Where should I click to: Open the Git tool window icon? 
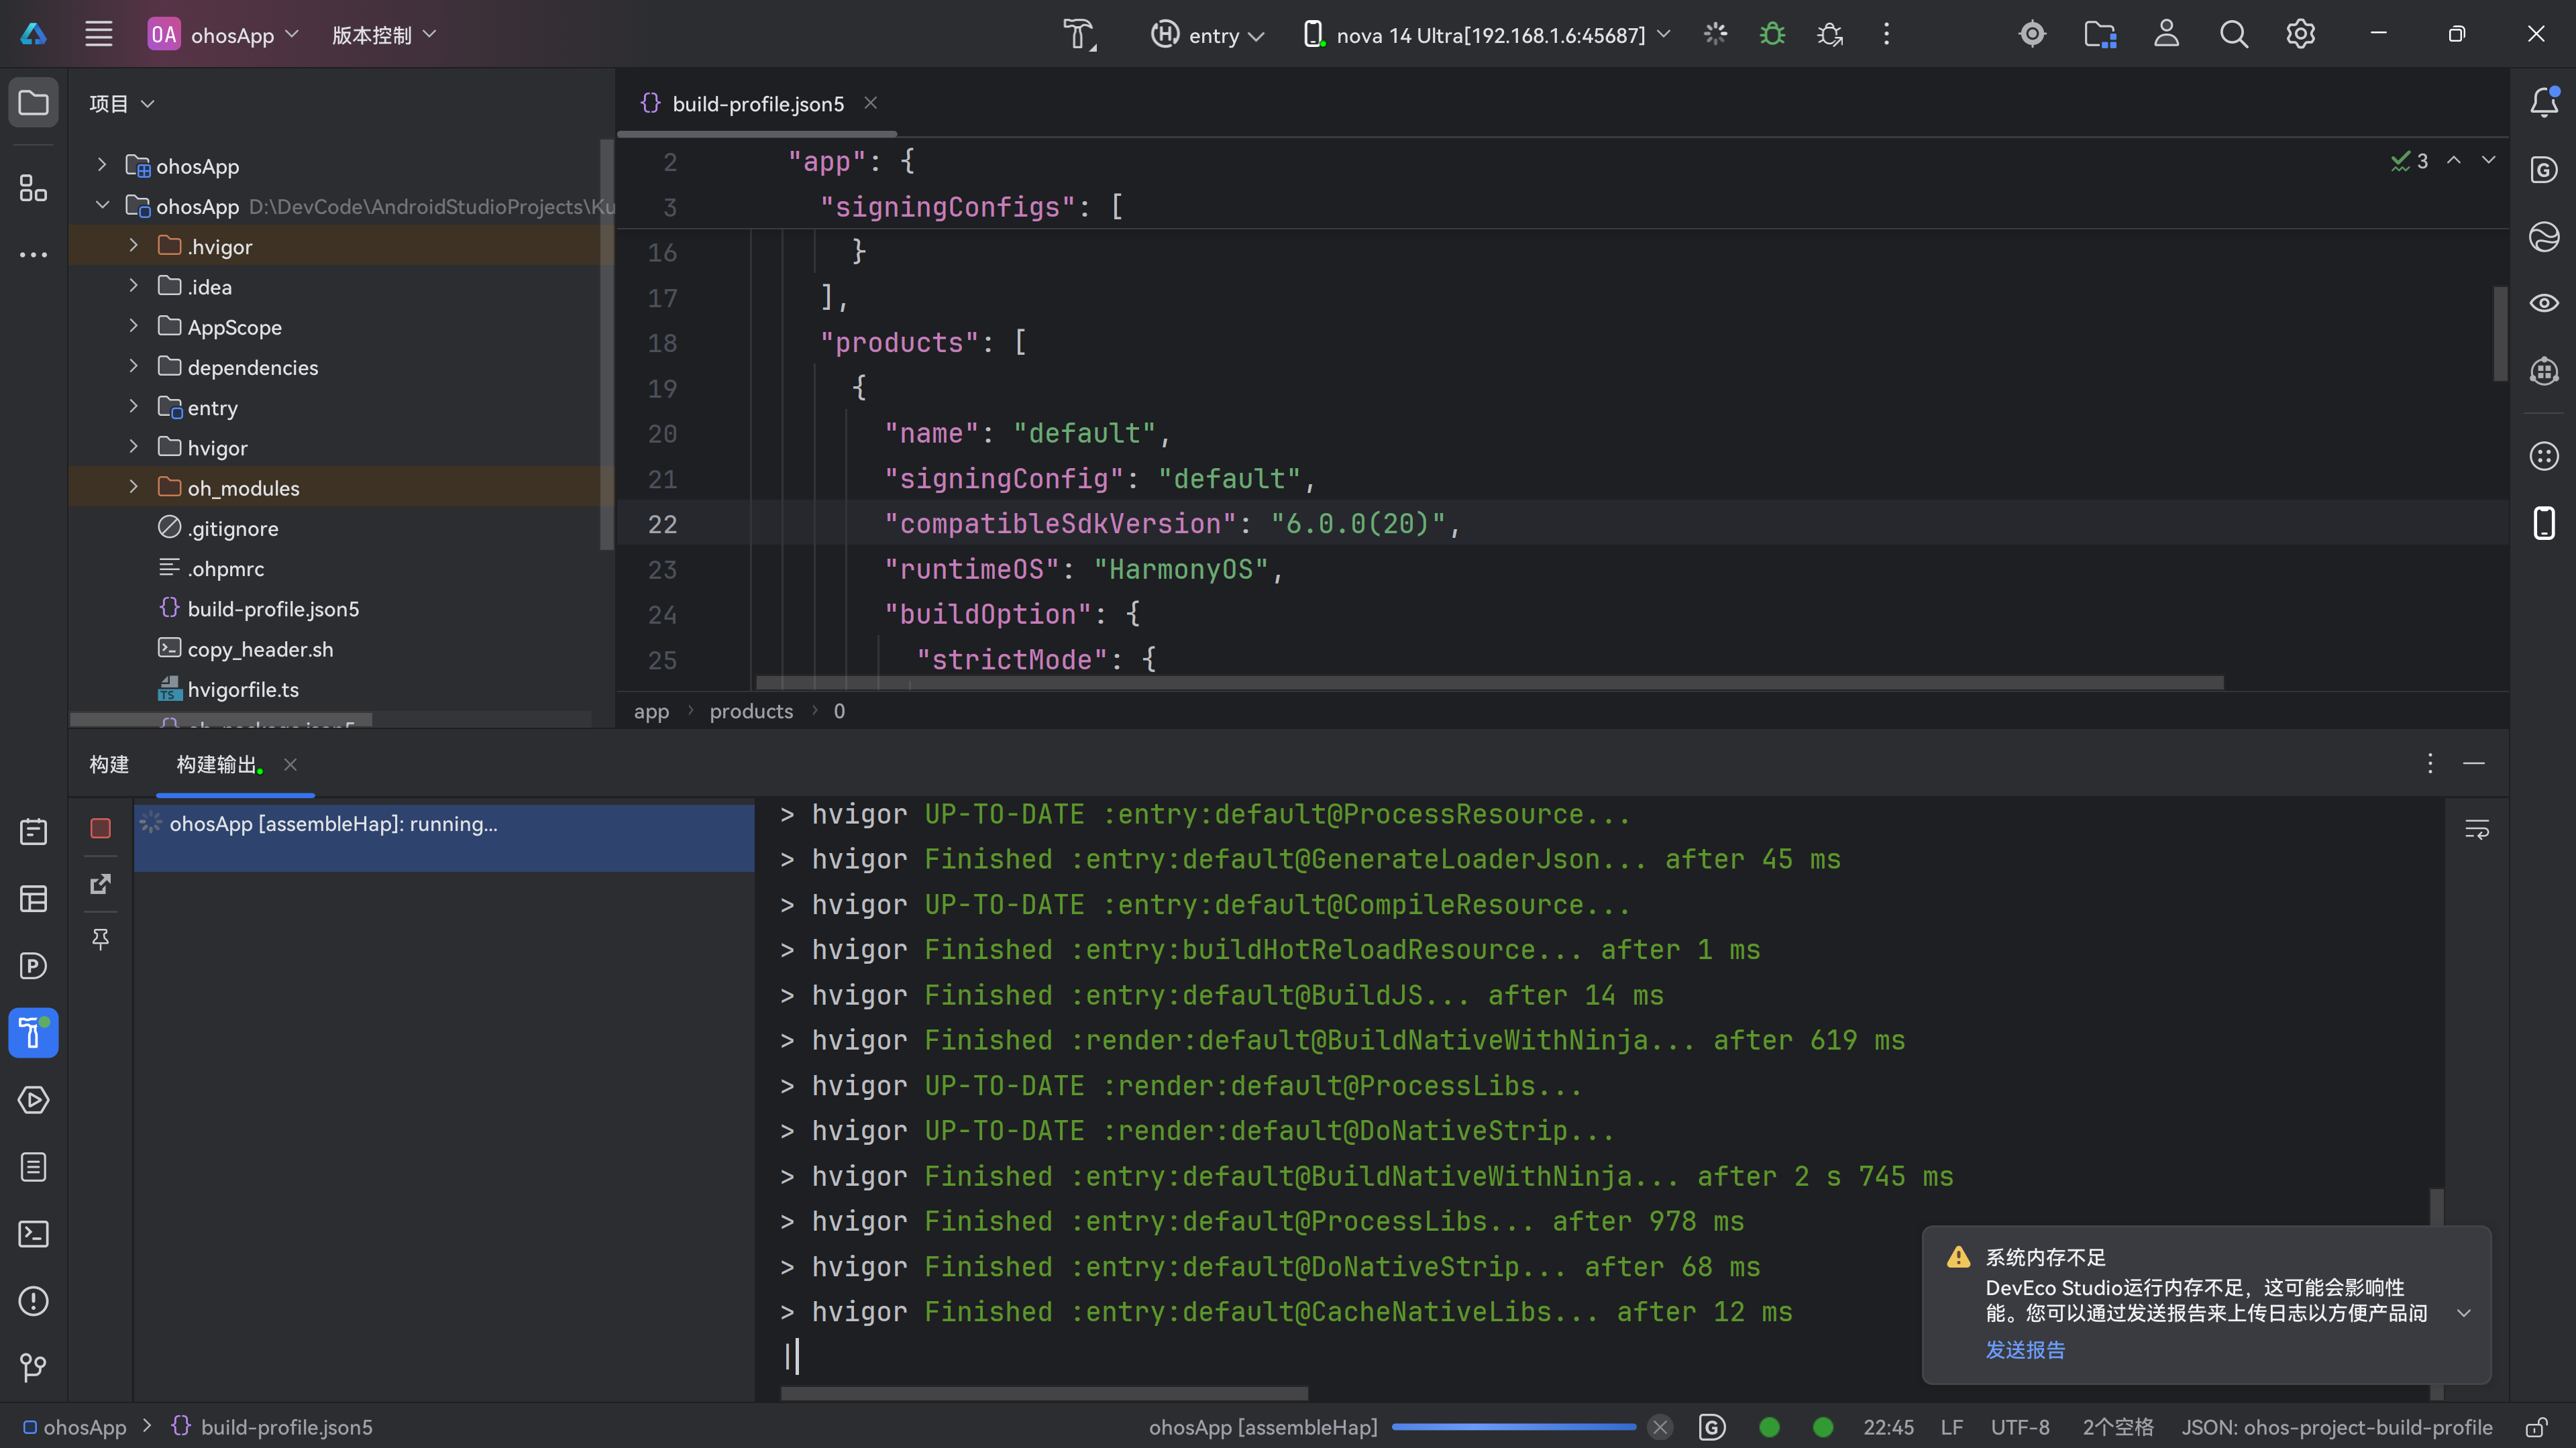(33, 1367)
